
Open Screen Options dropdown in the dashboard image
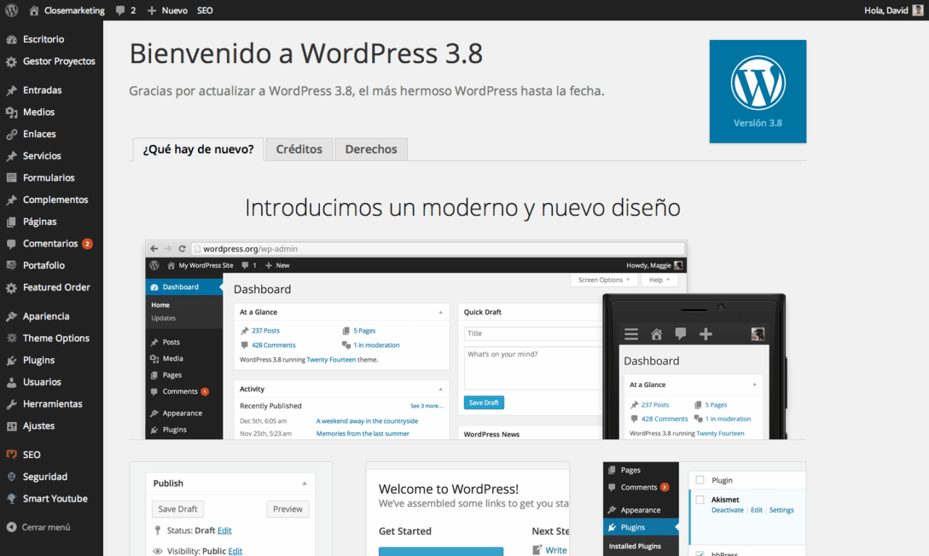[605, 280]
